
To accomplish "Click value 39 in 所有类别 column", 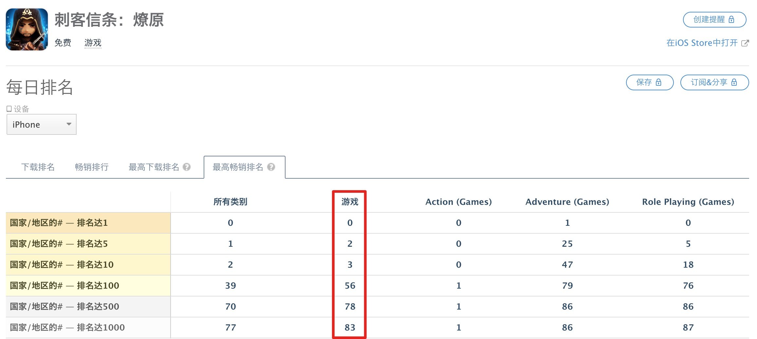I will click(x=231, y=286).
